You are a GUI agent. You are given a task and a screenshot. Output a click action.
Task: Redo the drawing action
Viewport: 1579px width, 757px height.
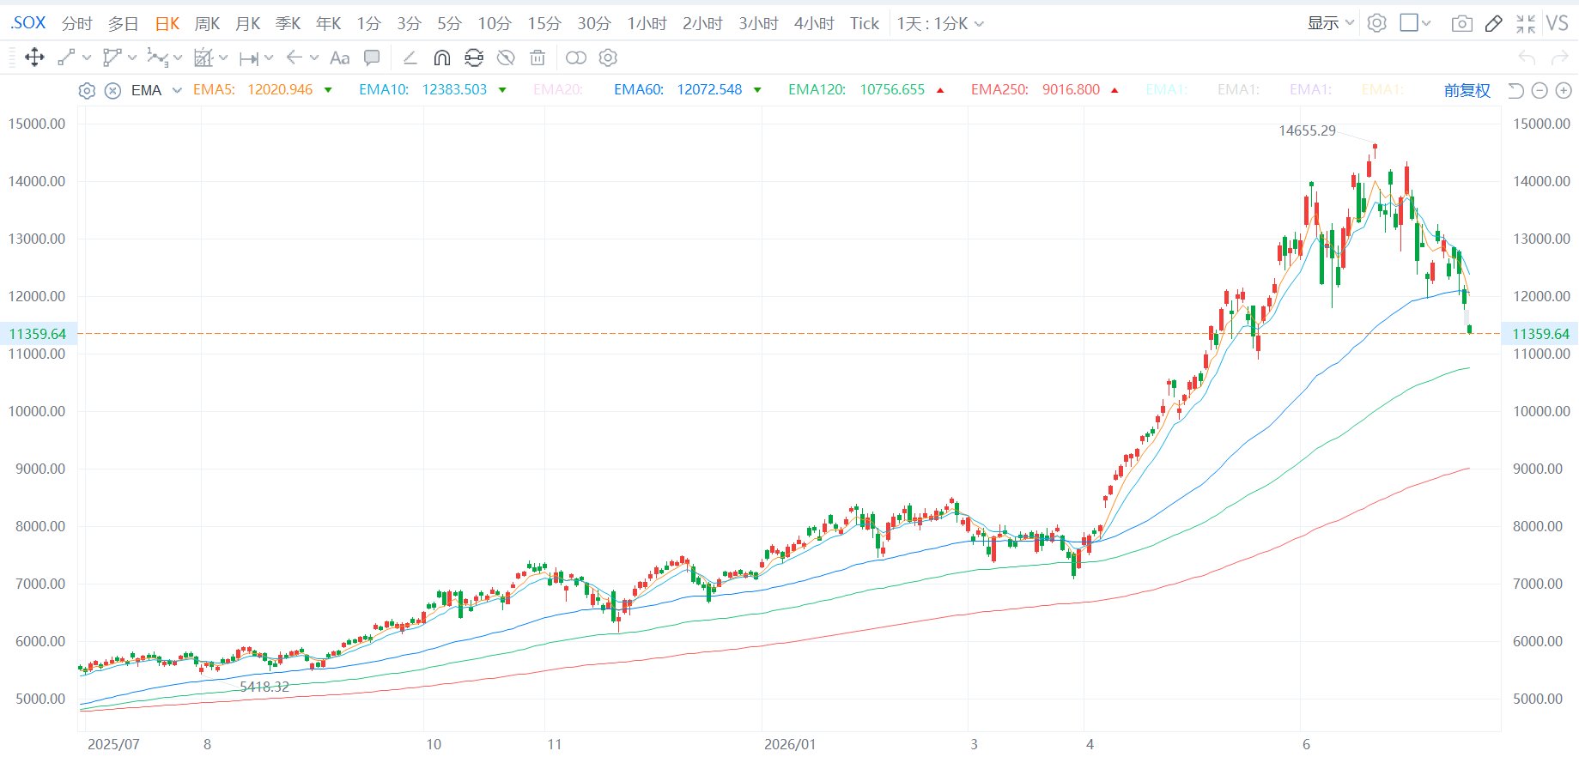pyautogui.click(x=1560, y=58)
